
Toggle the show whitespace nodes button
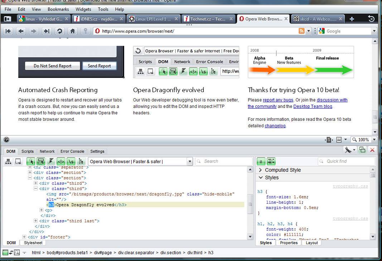71,161
